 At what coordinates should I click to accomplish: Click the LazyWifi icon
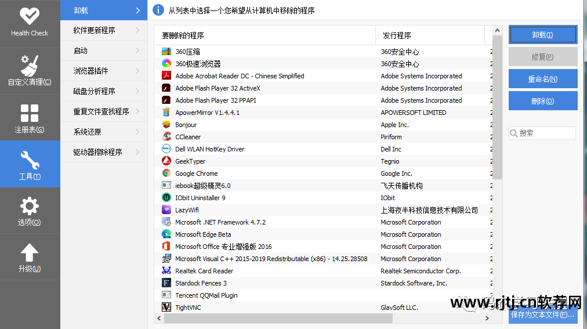point(166,210)
